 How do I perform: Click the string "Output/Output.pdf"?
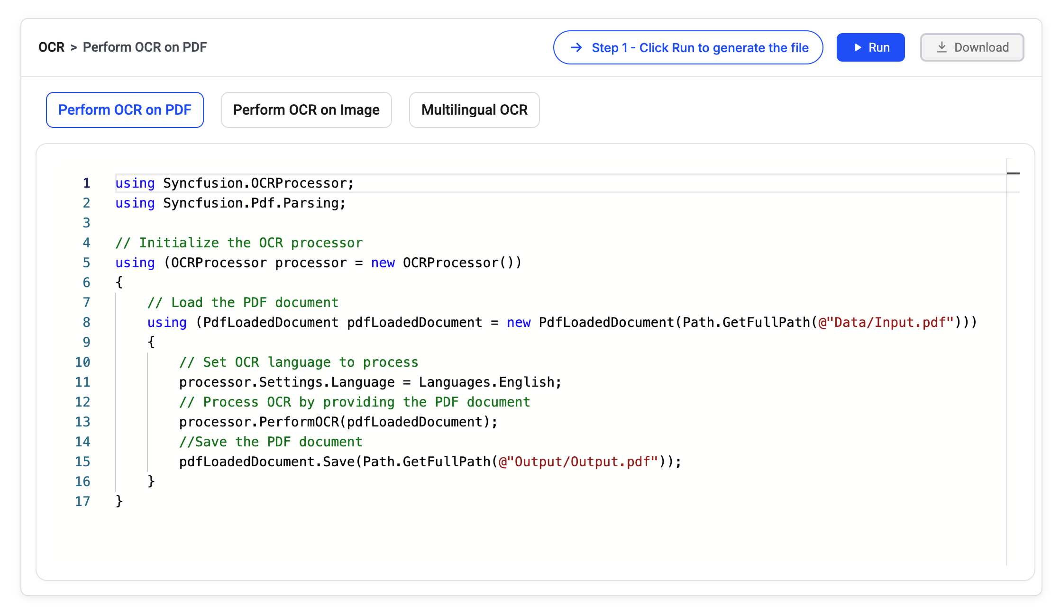click(583, 462)
